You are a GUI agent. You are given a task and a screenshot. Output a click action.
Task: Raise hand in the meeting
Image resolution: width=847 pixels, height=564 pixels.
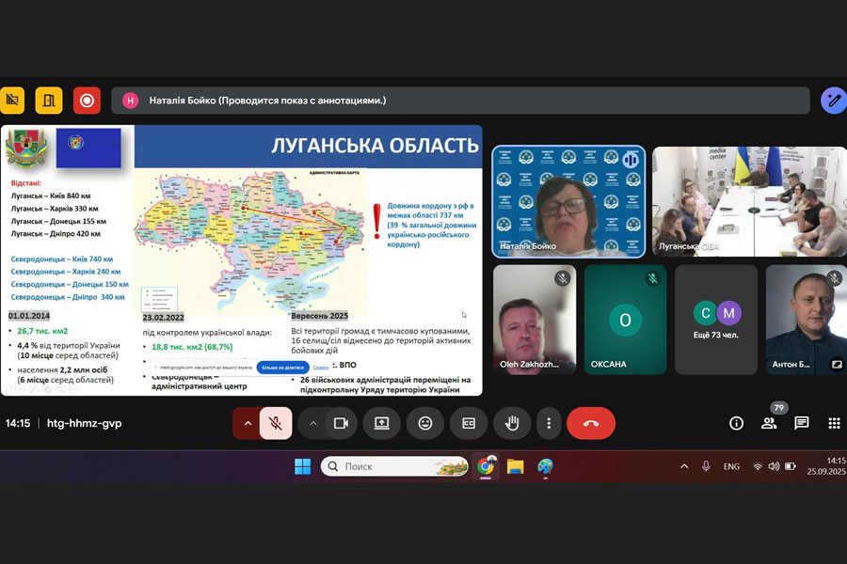[512, 423]
